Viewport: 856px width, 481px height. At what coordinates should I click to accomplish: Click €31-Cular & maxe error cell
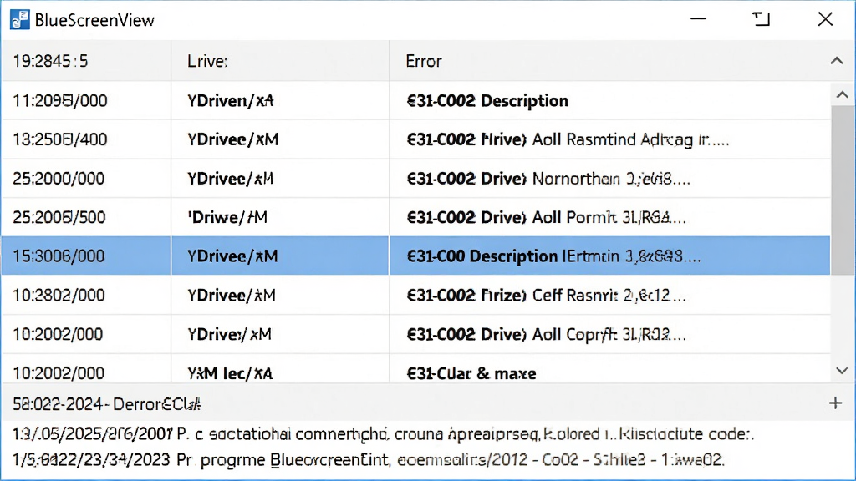[x=609, y=370]
